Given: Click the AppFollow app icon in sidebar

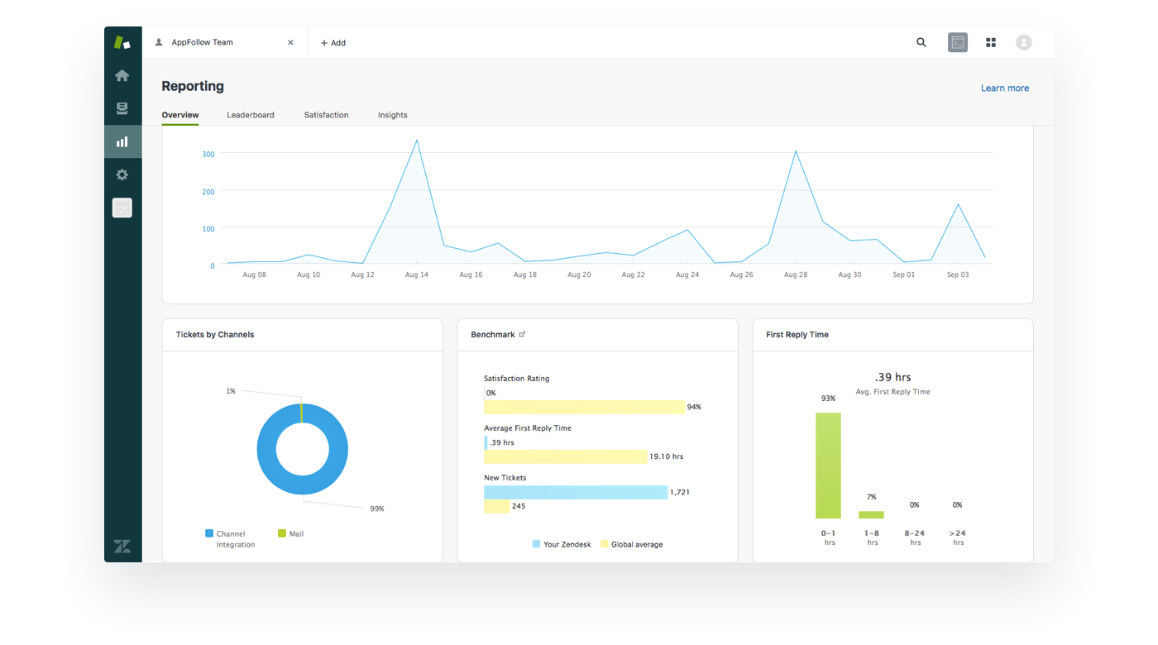Looking at the screenshot, I should 122,208.
